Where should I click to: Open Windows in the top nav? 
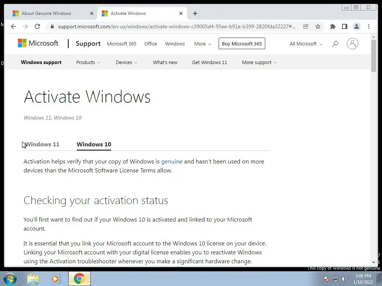175,44
